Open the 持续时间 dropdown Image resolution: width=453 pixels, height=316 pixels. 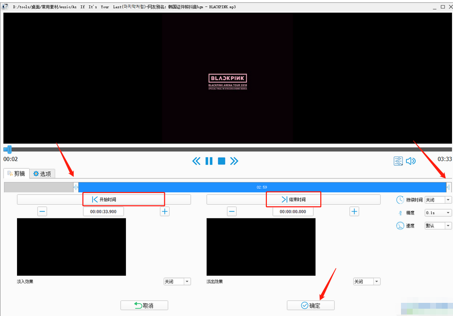(438, 200)
